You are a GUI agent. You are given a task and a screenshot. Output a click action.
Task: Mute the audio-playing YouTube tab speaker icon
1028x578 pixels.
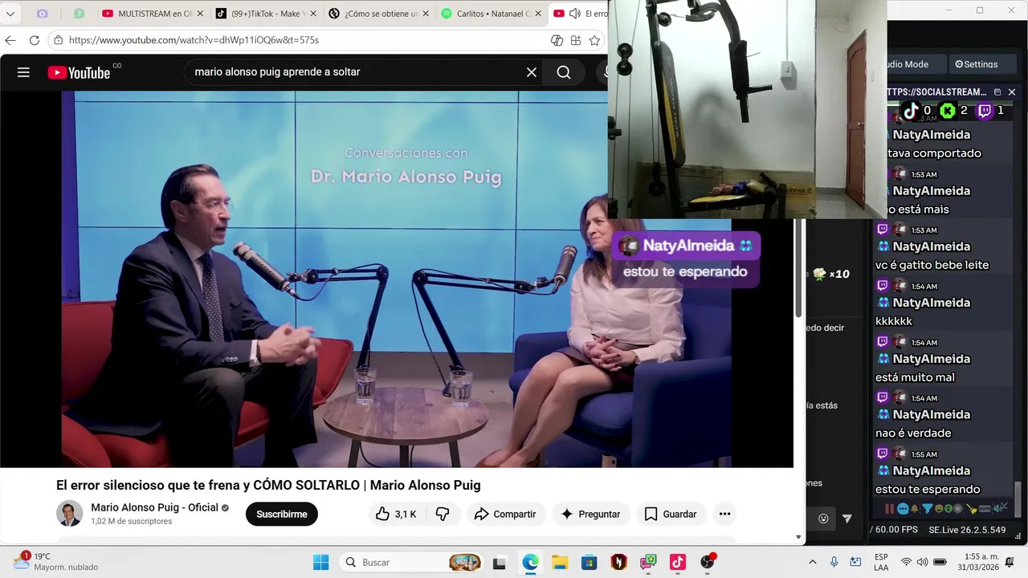tap(575, 14)
